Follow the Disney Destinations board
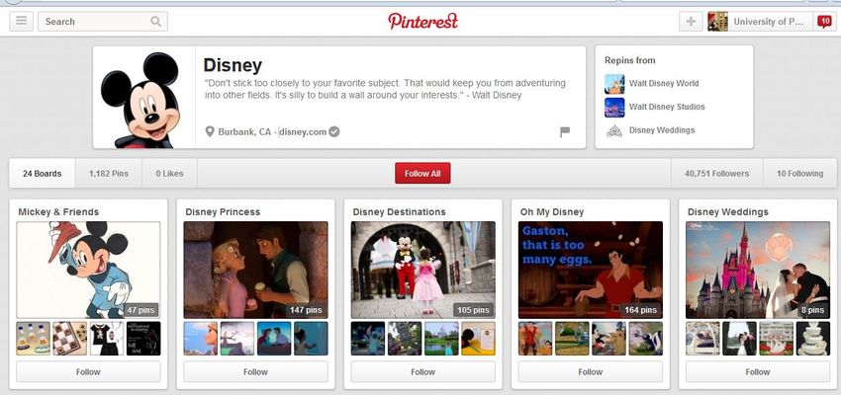This screenshot has height=395, width=841. coord(423,371)
